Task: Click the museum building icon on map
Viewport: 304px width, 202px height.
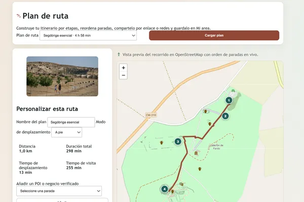Action: (x=196, y=153)
